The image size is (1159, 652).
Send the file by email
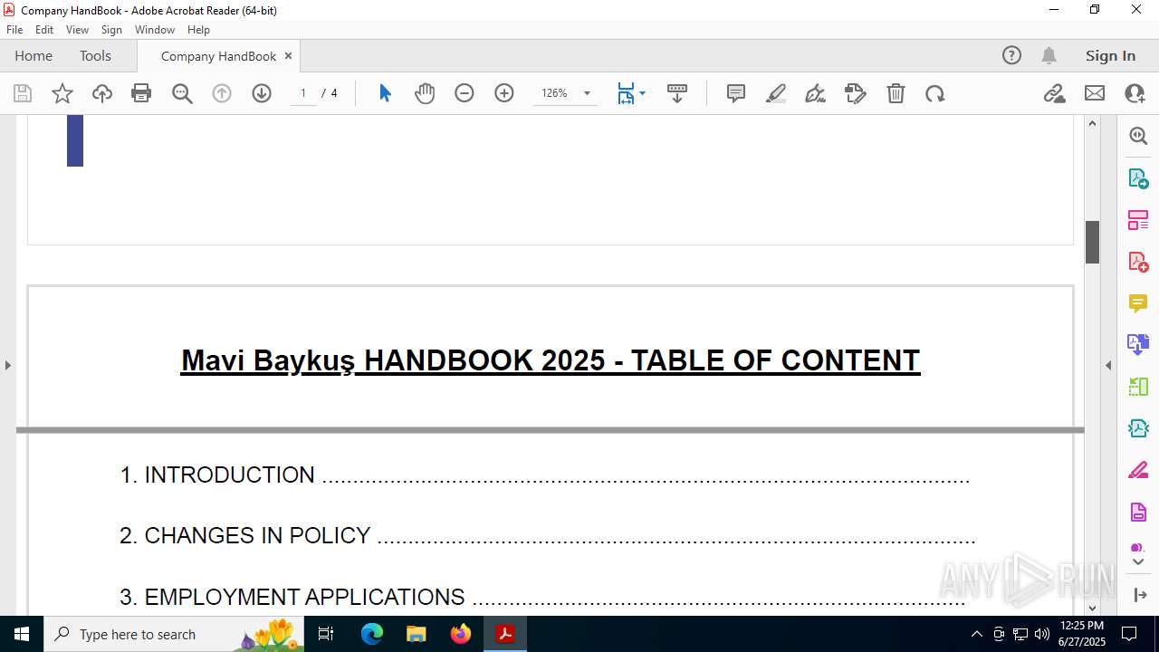(x=1095, y=93)
